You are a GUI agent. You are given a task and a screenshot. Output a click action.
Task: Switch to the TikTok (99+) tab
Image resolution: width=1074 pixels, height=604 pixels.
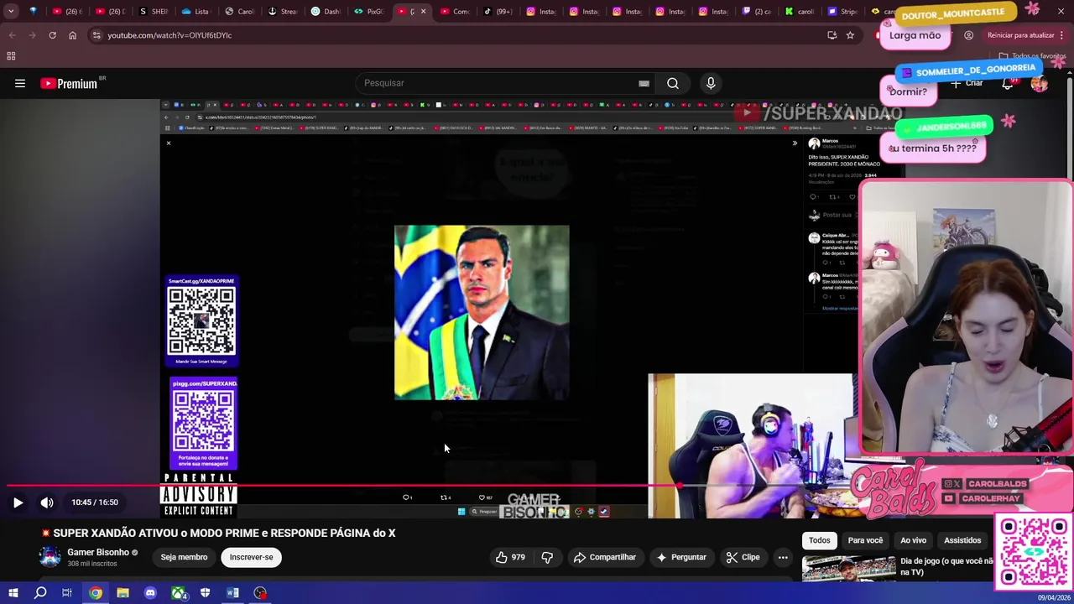[498, 12]
